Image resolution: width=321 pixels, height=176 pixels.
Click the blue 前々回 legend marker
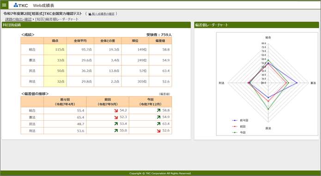click(235, 120)
